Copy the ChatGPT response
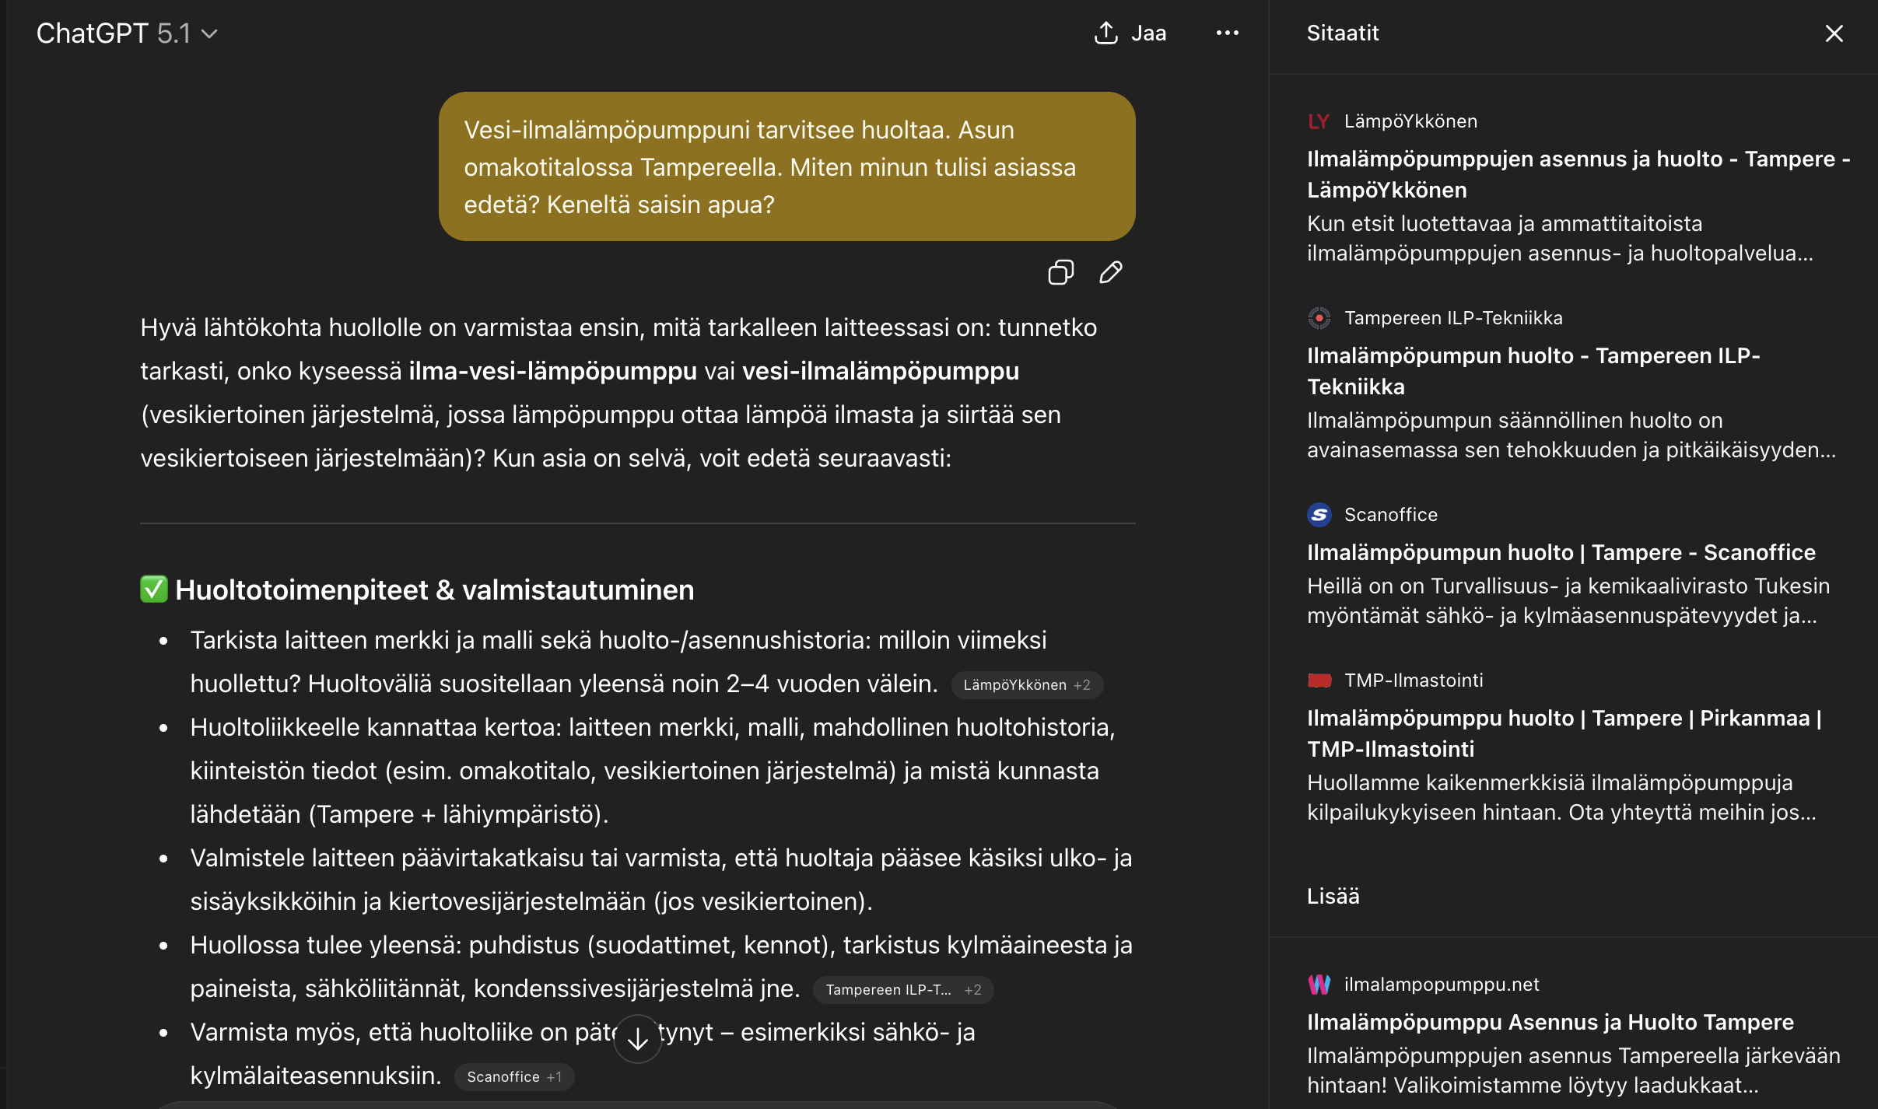The width and height of the screenshot is (1878, 1109). (x=1061, y=272)
